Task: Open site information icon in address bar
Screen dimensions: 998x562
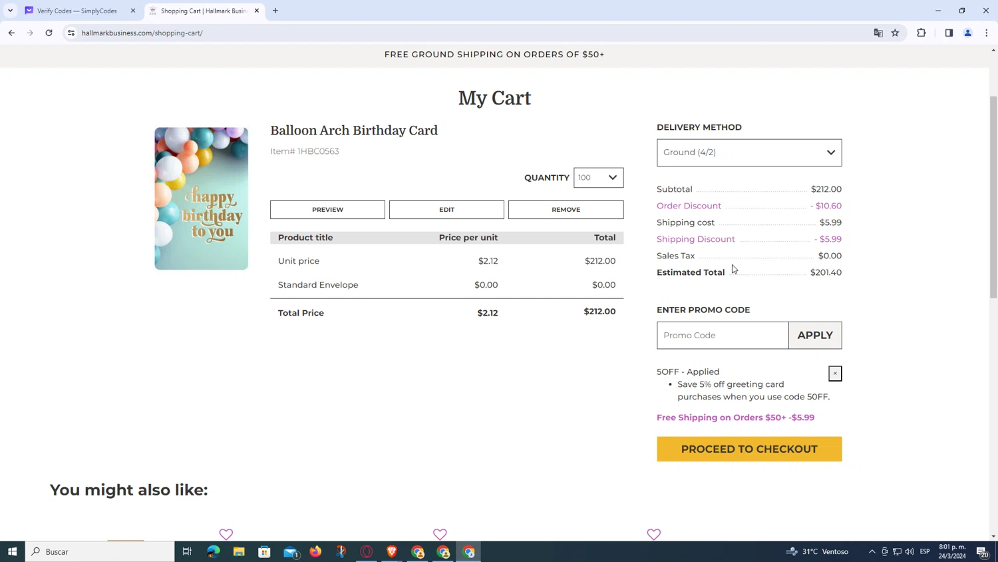Action: coord(71,33)
